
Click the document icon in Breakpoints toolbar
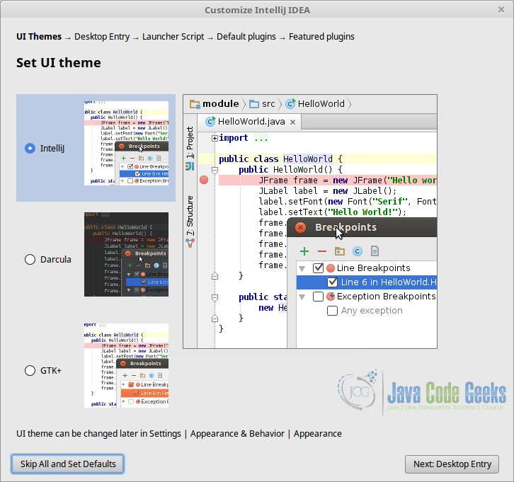point(375,251)
